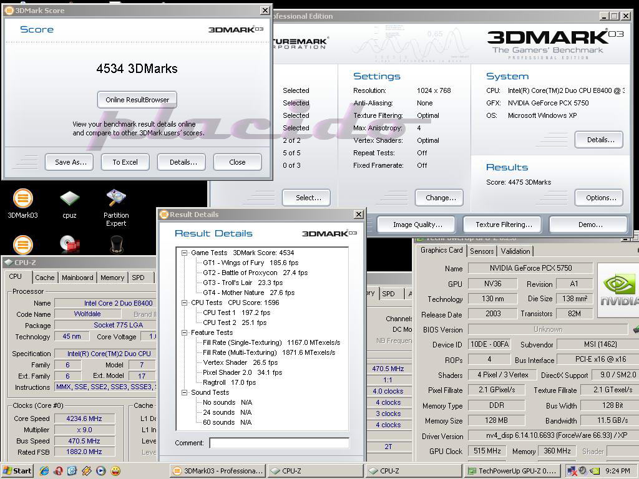639x479 pixels.
Task: Select the Graphics Card tab in GPU-Z
Action: [441, 250]
